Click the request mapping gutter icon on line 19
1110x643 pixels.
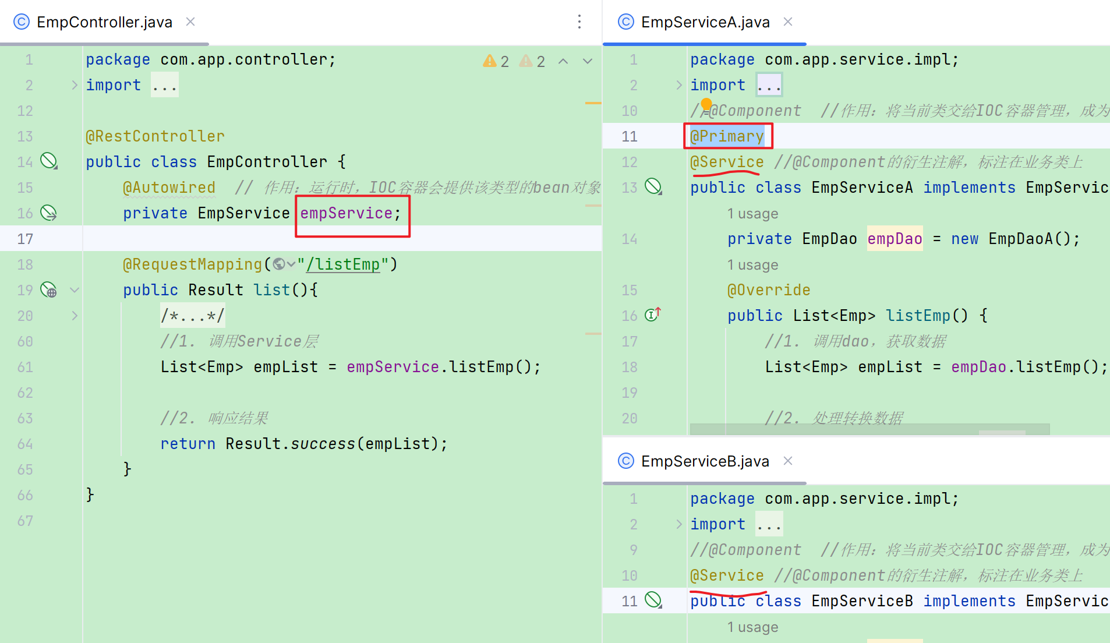tap(49, 289)
